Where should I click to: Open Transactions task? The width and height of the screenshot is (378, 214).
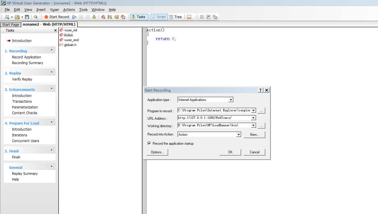(22, 102)
